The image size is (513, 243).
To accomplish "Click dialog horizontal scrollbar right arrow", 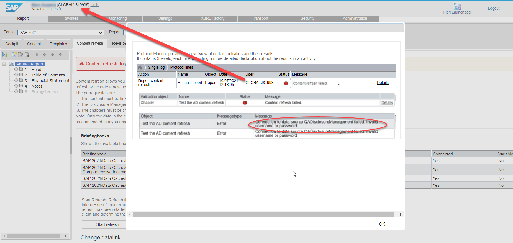I will 401,214.
